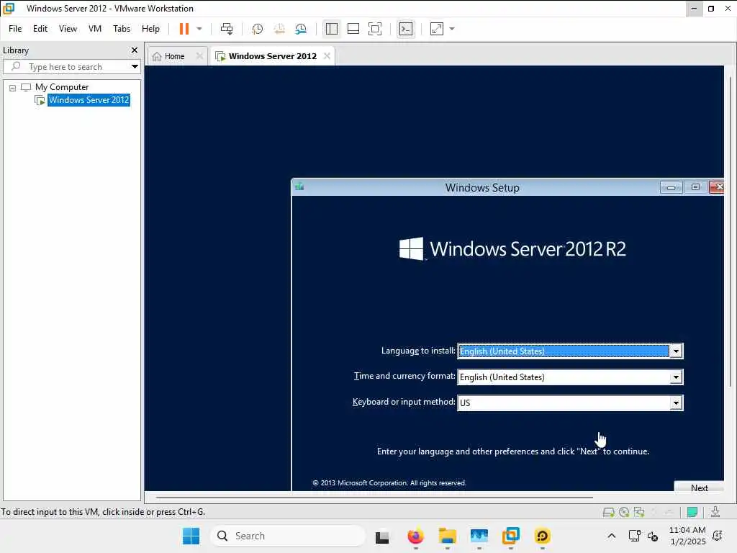The height and width of the screenshot is (553, 737).
Task: Open the power options dropdown arrow beside Pause
Action: [199, 29]
